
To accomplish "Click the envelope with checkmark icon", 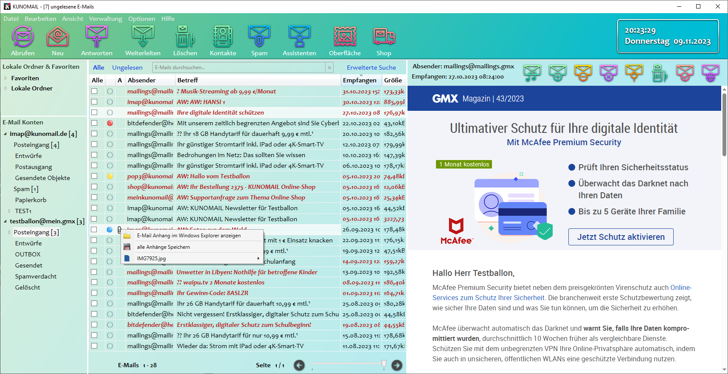I will [685, 73].
